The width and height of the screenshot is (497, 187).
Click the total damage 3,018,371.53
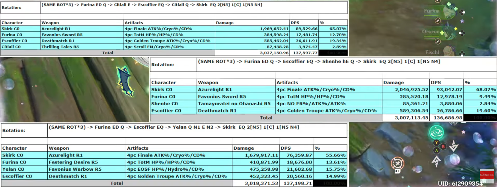(x=262, y=183)
